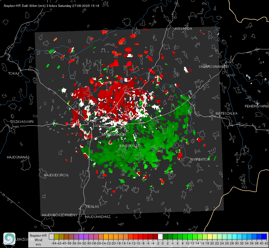Click the legend value -64
Image resolution: width=269 pixels, height=248 pixels.
click(54, 243)
